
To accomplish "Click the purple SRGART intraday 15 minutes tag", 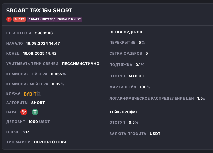I will click(x=55, y=19).
